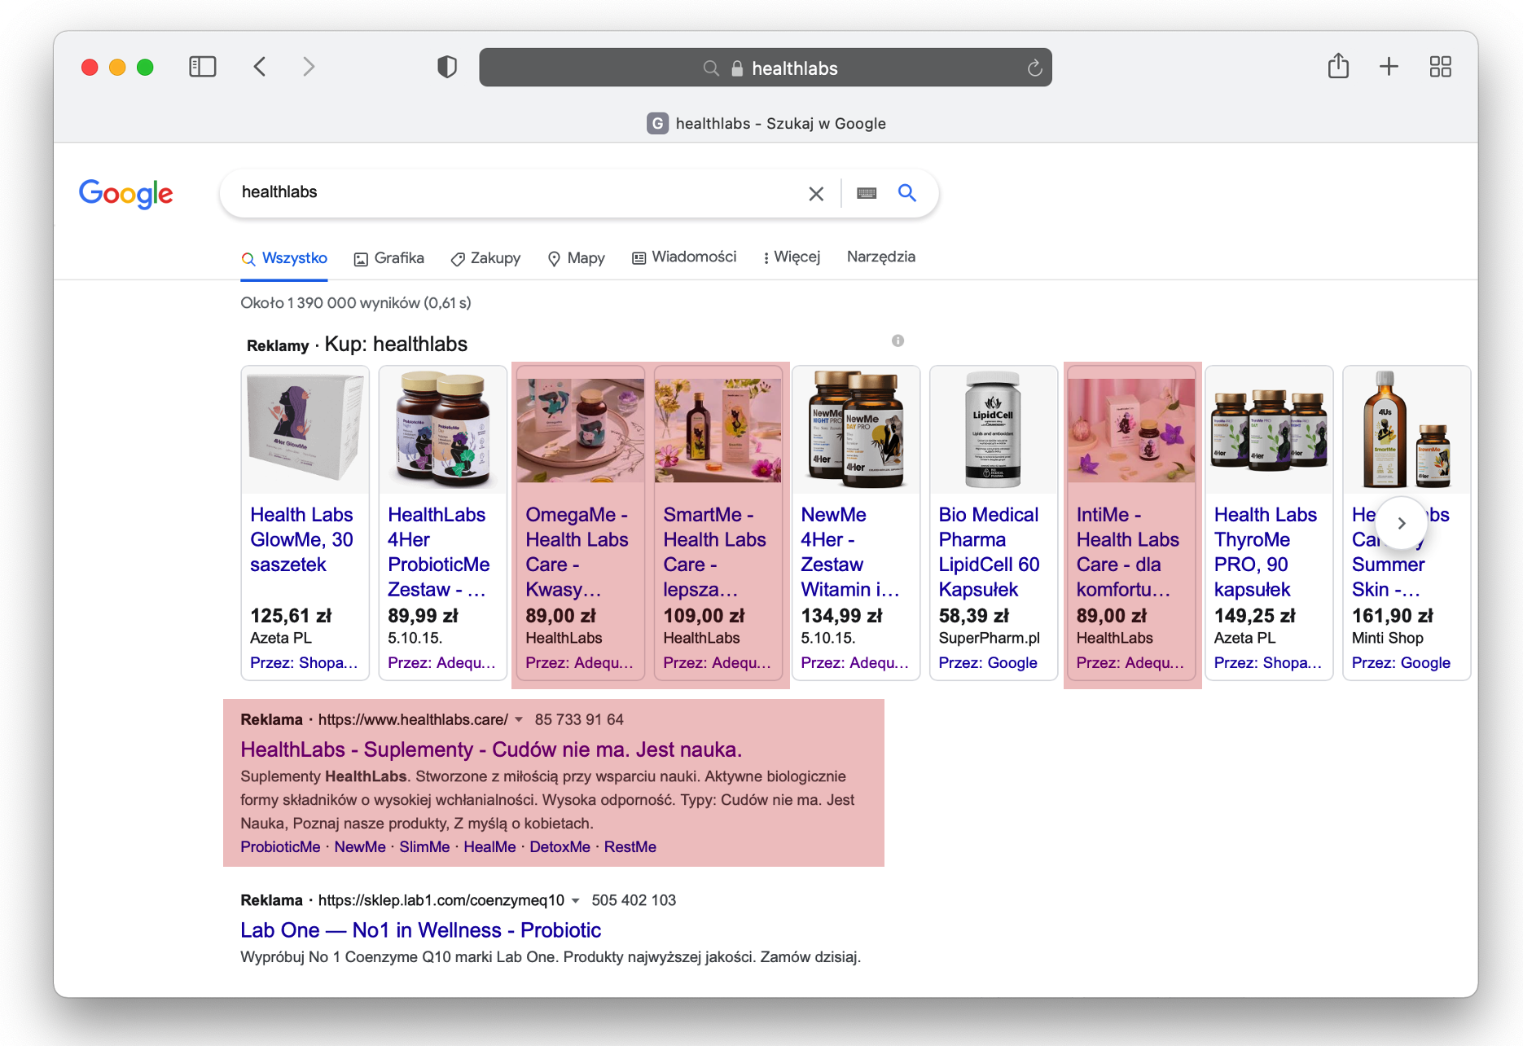
Task: Switch to the Zakupy tab
Action: [x=486, y=258]
